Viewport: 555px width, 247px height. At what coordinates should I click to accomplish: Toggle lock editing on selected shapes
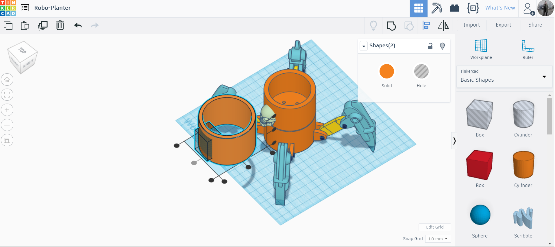(x=430, y=46)
